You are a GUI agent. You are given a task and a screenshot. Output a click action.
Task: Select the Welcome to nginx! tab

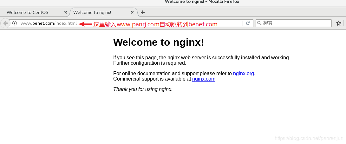tap(104, 12)
